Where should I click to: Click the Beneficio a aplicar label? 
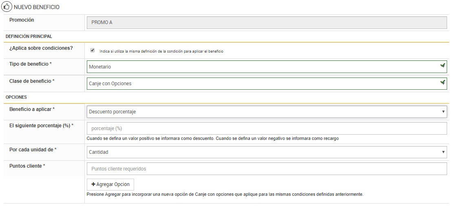click(32, 109)
